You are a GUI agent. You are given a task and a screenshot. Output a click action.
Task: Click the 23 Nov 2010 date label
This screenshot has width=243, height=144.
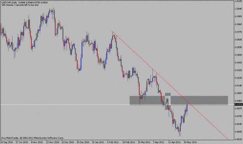coord(52,142)
